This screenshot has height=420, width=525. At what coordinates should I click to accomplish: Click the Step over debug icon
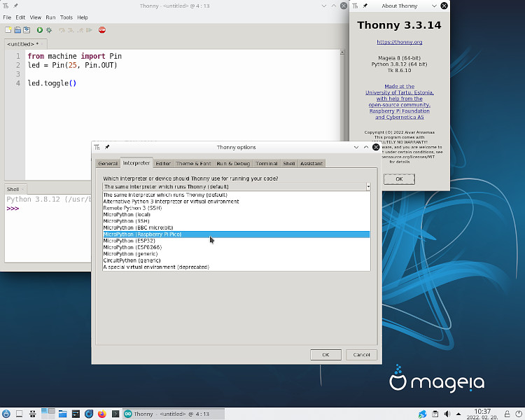62,30
